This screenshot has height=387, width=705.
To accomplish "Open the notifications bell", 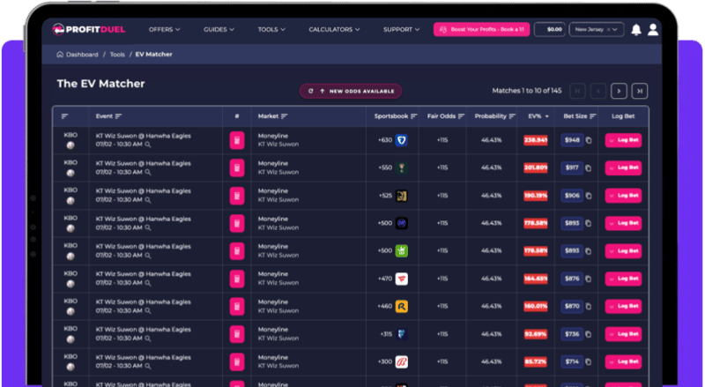I will pos(635,30).
